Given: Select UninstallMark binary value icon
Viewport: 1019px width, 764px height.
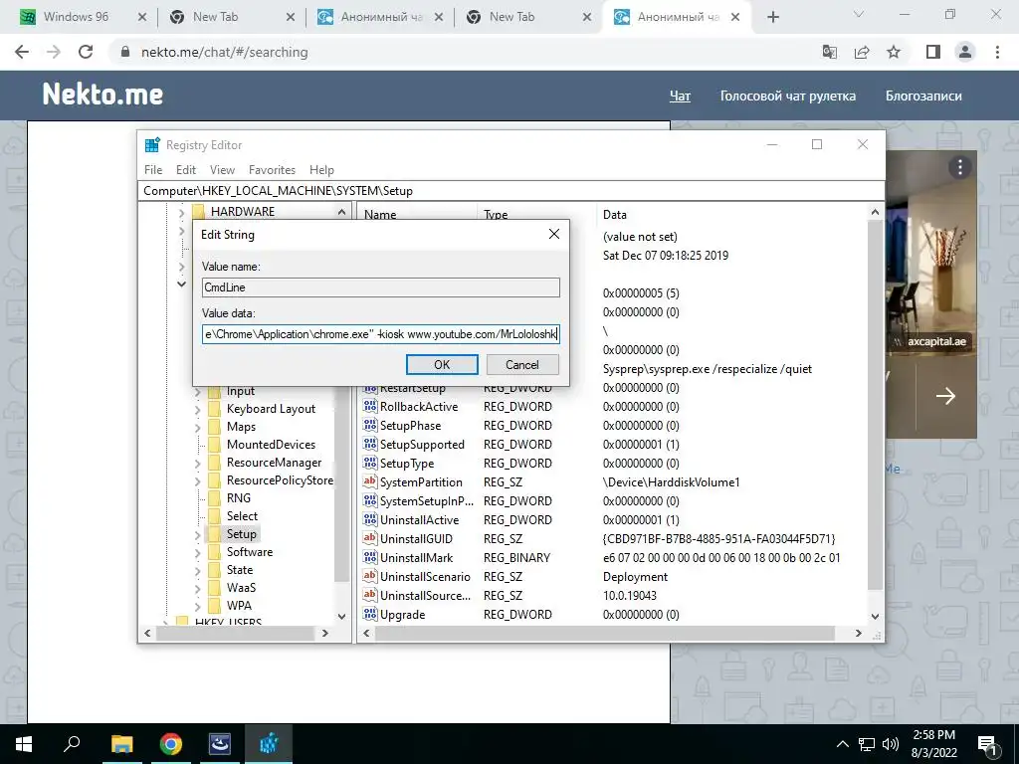Looking at the screenshot, I should coord(370,557).
